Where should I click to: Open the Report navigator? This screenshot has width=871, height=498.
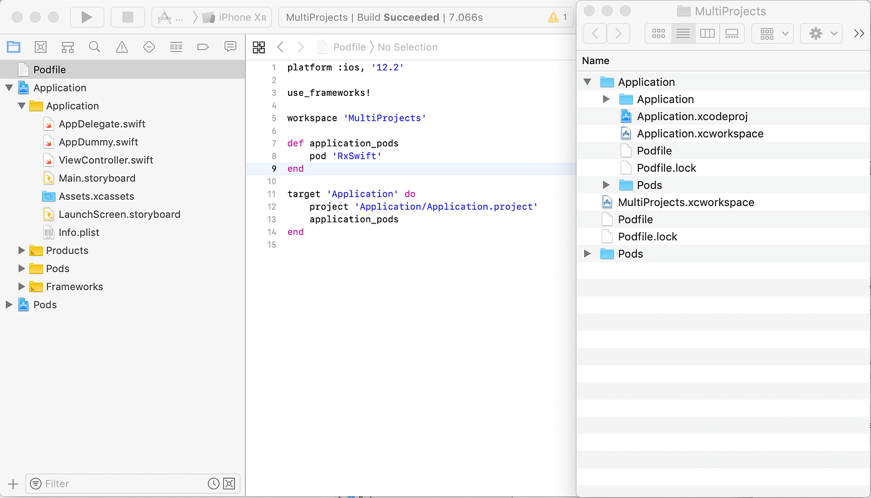(x=230, y=47)
